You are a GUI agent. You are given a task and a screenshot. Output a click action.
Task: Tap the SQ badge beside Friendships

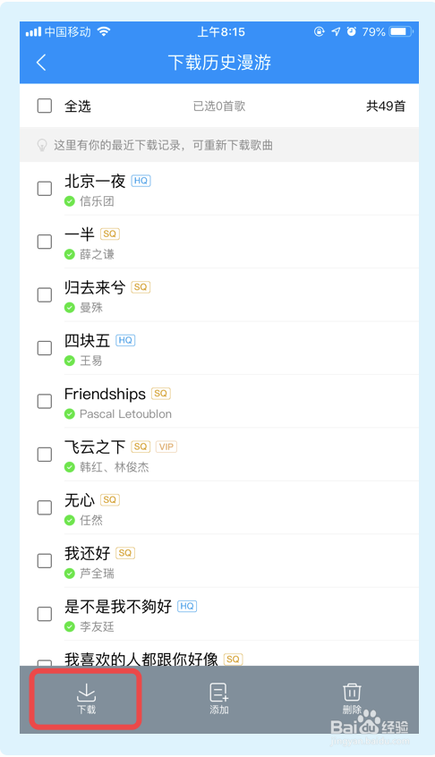coord(161,394)
